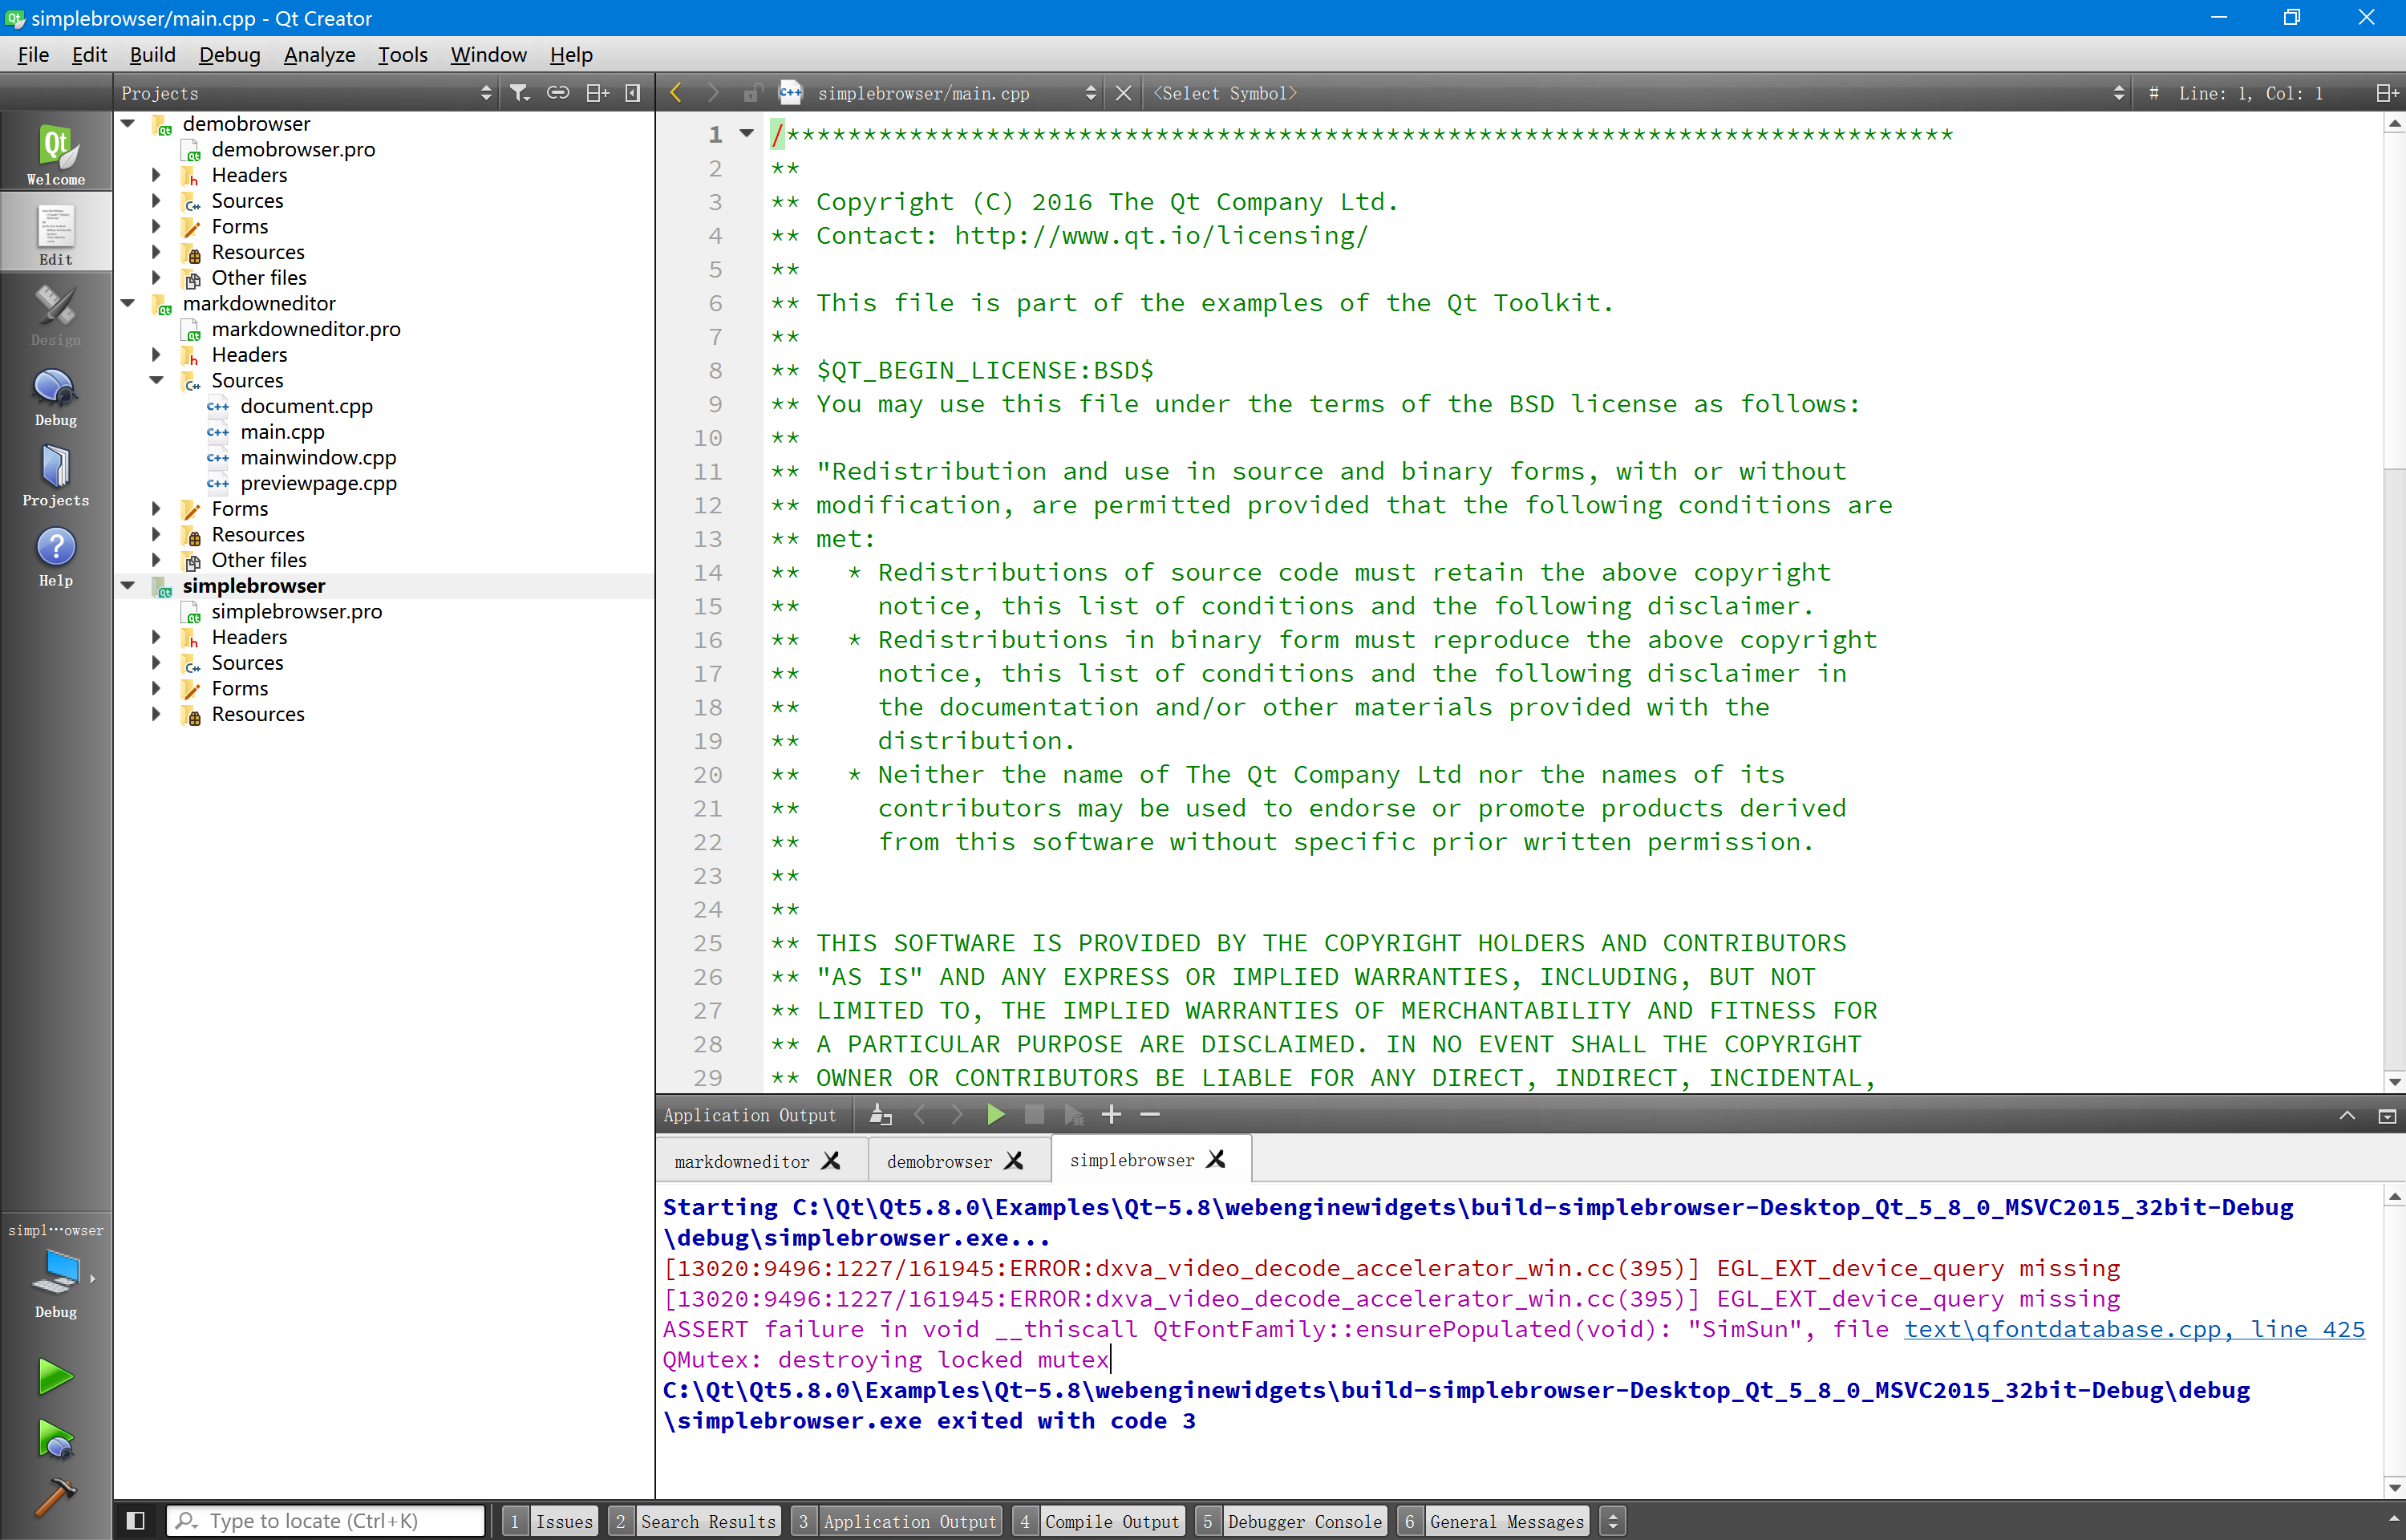Open output panes selector arrows
The image size is (2406, 1540).
point(1612,1521)
